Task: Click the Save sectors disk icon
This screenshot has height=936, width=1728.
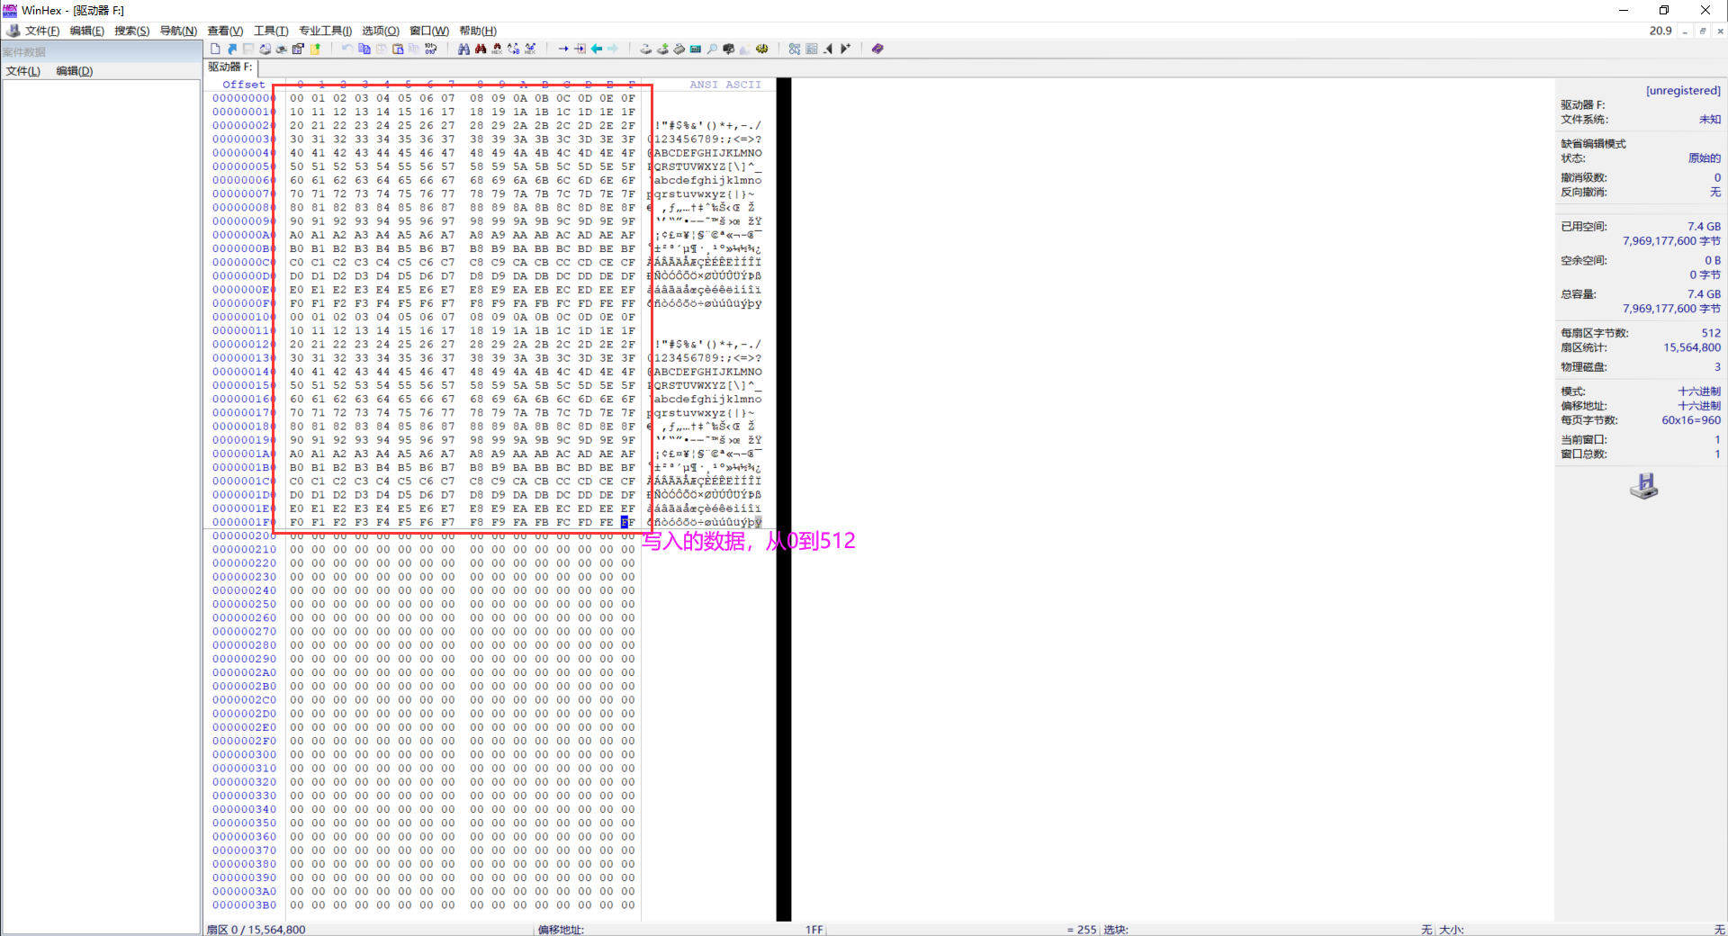Action: pos(248,49)
